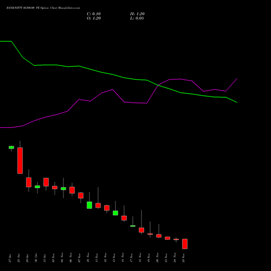The width and height of the screenshot is (271, 271).
Task: Click the "21 Nov" date label
Action: click(166, 257)
